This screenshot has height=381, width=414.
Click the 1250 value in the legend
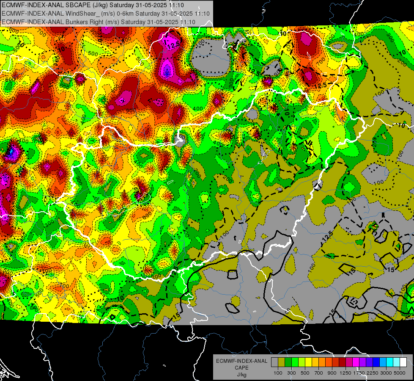coord(345,373)
